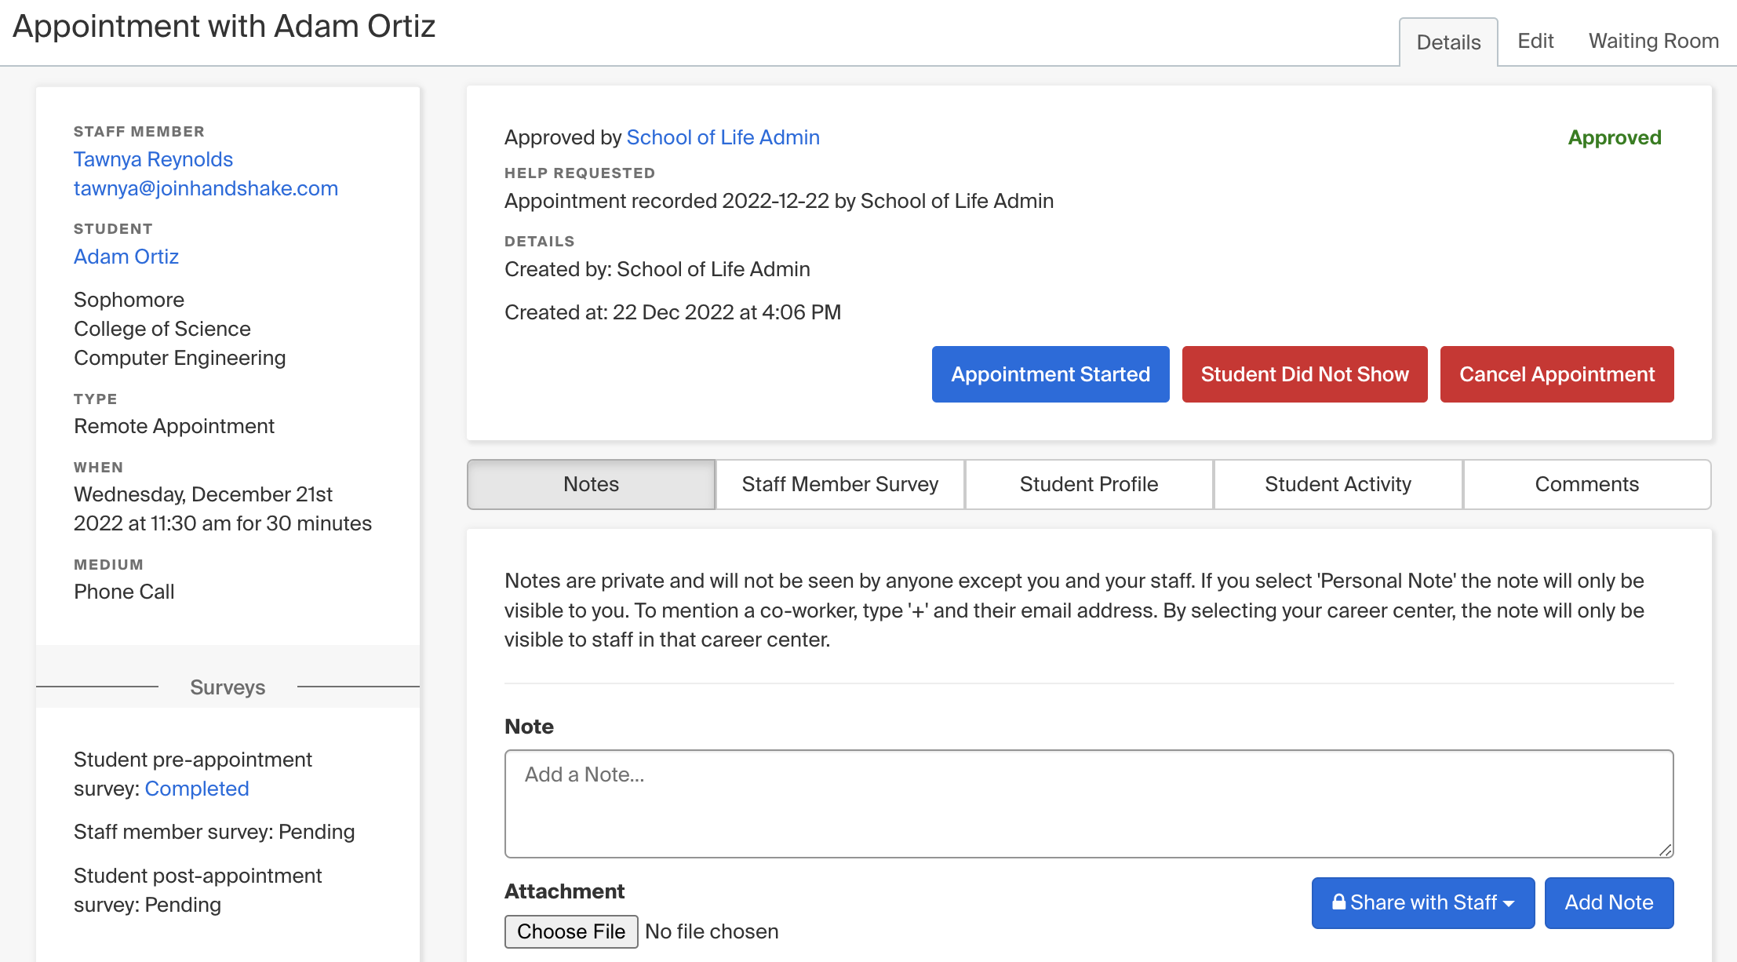Image resolution: width=1737 pixels, height=962 pixels.
Task: View the completed pre-appointment survey
Action: (x=197, y=789)
